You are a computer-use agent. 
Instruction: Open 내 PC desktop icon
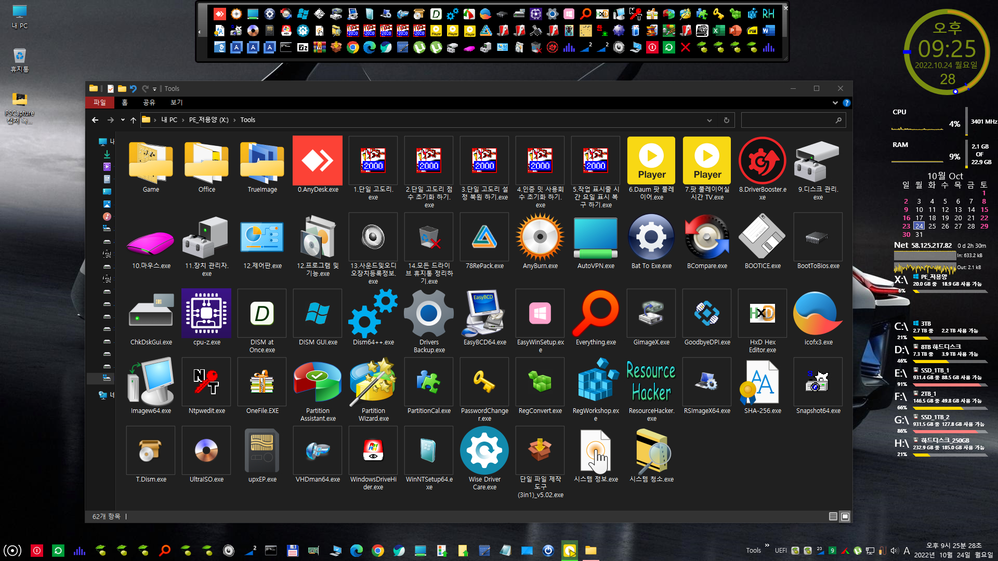[20, 17]
